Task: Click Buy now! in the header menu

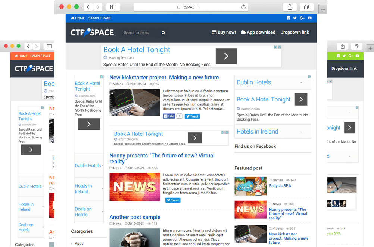Action: pyautogui.click(x=224, y=32)
